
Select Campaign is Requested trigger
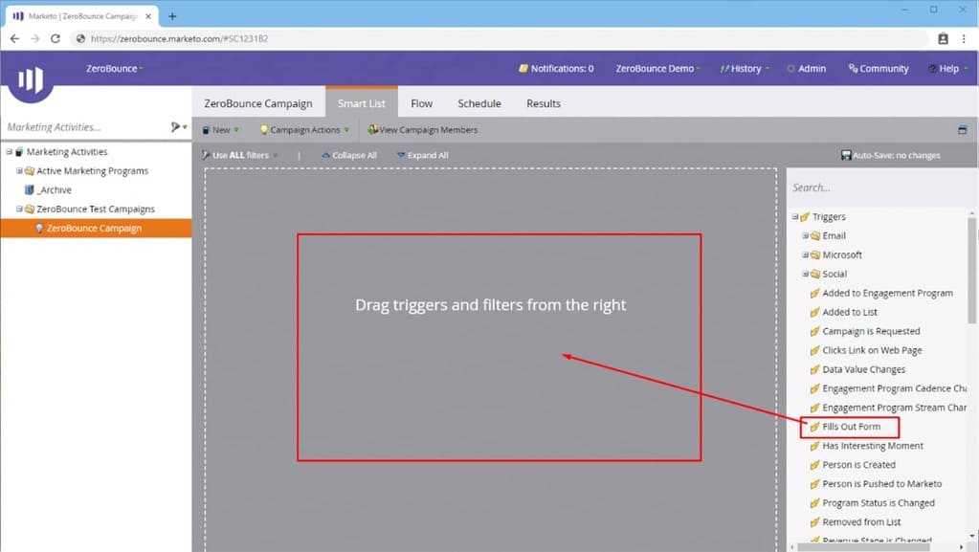(x=870, y=331)
